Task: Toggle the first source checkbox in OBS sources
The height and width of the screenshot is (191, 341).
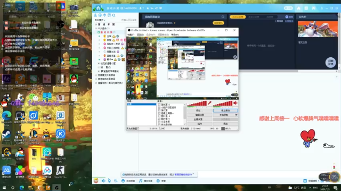Action: pos(159,105)
